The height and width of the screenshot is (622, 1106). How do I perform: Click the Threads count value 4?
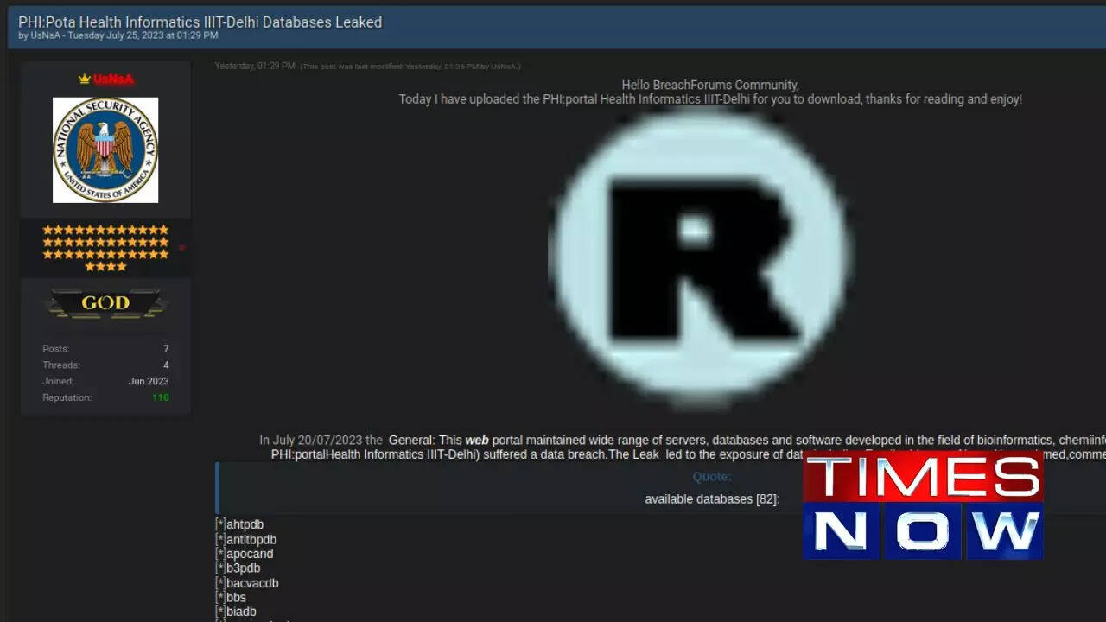[x=166, y=365]
